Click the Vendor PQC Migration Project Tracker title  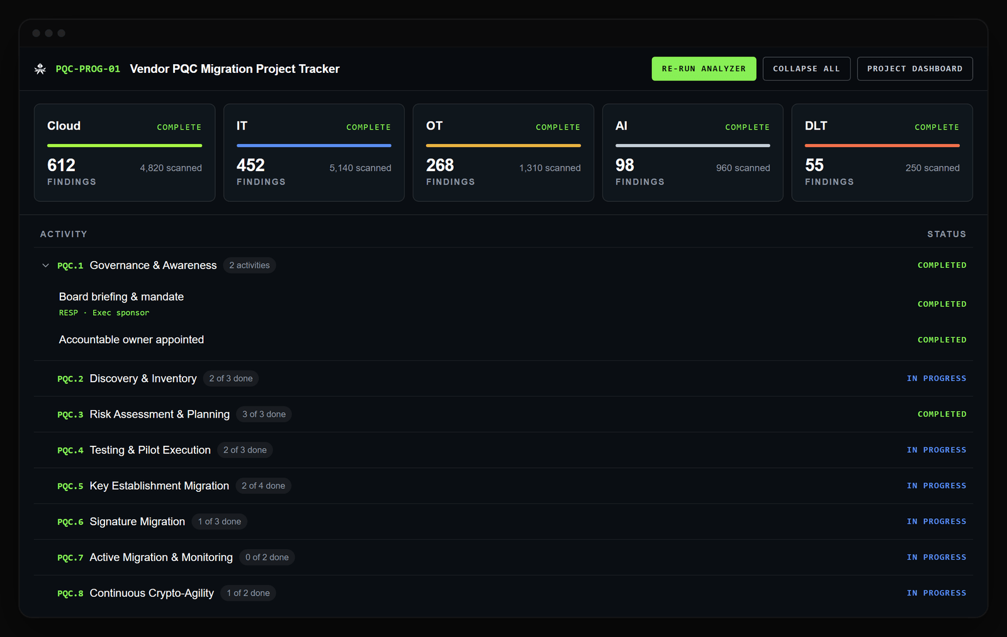pyautogui.click(x=235, y=69)
